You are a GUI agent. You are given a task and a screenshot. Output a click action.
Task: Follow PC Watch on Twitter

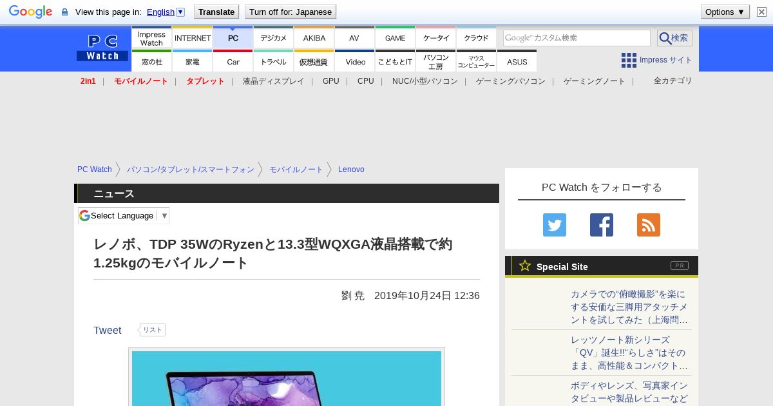[x=555, y=225]
